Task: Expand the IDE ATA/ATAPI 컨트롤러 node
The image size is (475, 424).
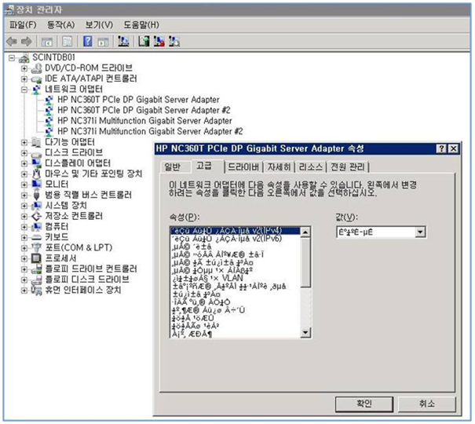Action: pos(24,79)
